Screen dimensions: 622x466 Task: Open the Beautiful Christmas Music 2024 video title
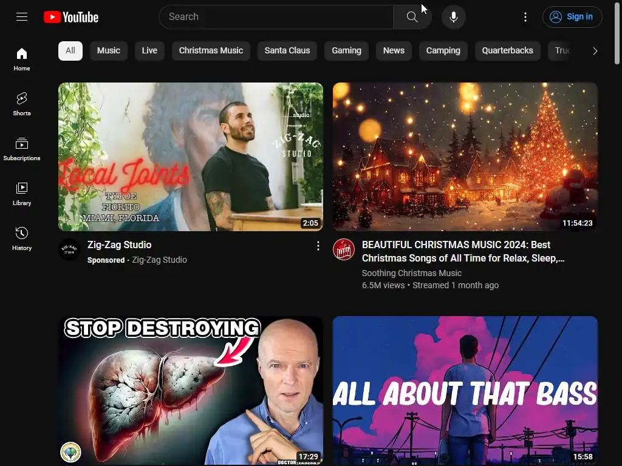tap(463, 252)
